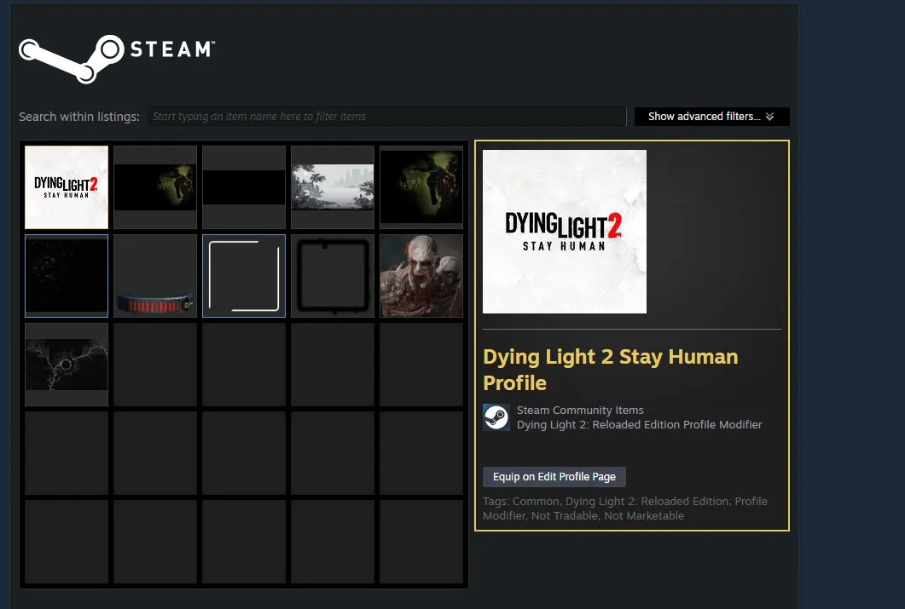Select the wide dark banner item with infected figure

155,187
